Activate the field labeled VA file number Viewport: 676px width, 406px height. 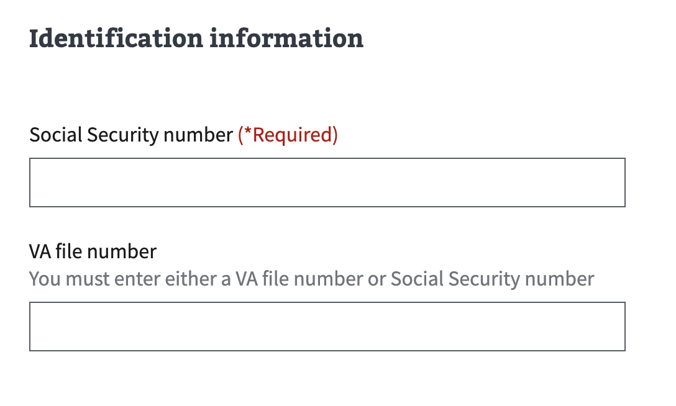coord(327,327)
